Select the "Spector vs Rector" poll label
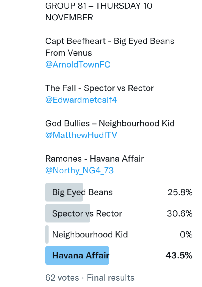Viewport: 202px width, 287px height. 87,213
